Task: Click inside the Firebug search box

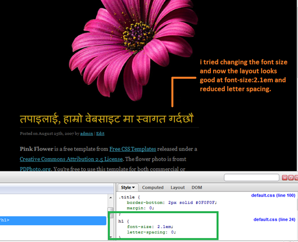Action: click(x=252, y=177)
